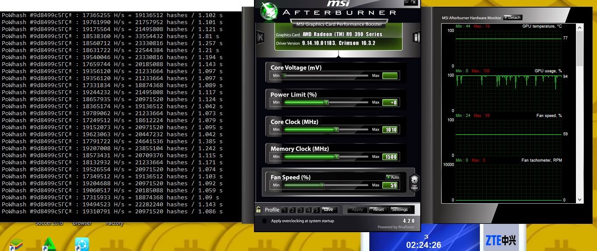Click the GPU temperature graph
Image resolution: width=597 pixels, height=251 pixels.
(x=509, y=48)
